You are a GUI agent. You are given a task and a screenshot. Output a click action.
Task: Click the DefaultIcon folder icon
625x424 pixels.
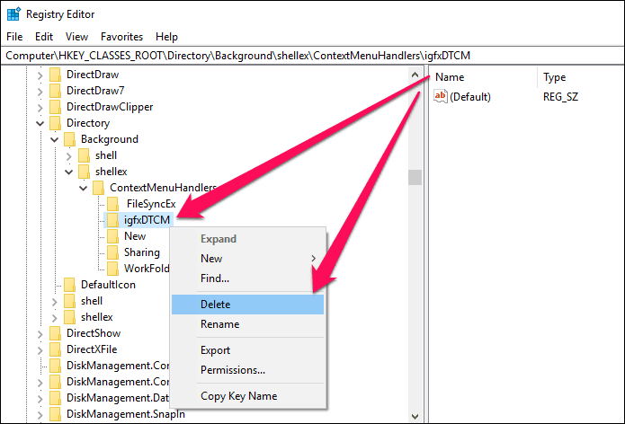tap(69, 285)
